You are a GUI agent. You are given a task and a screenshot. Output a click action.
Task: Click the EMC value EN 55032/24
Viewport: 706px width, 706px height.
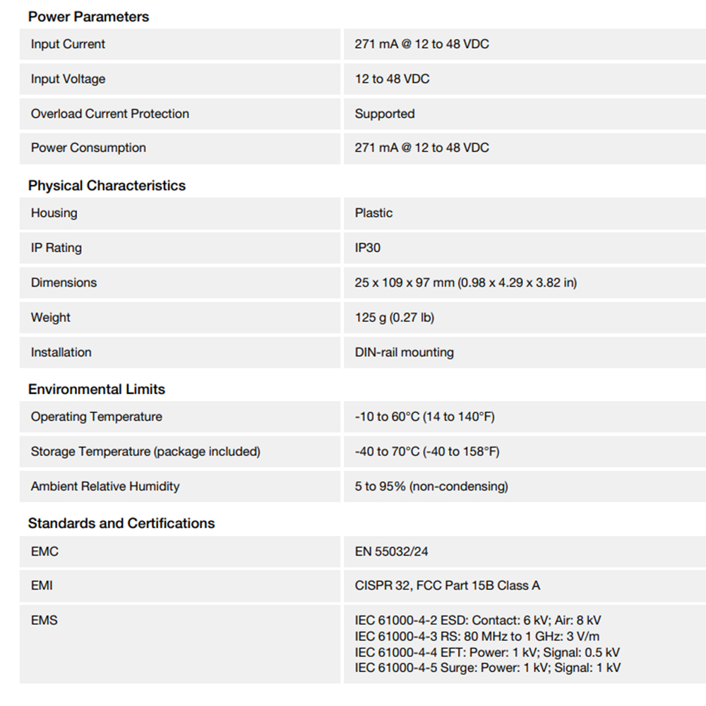(391, 551)
